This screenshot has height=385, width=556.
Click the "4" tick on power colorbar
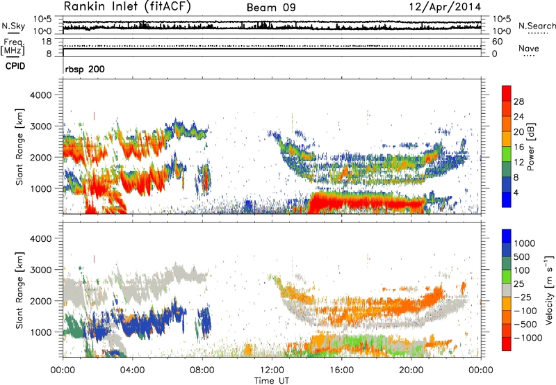(516, 192)
